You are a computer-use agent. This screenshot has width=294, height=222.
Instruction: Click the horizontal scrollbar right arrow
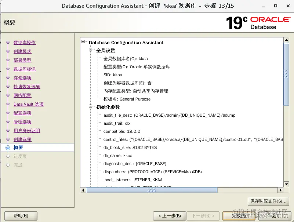[x=281, y=190]
